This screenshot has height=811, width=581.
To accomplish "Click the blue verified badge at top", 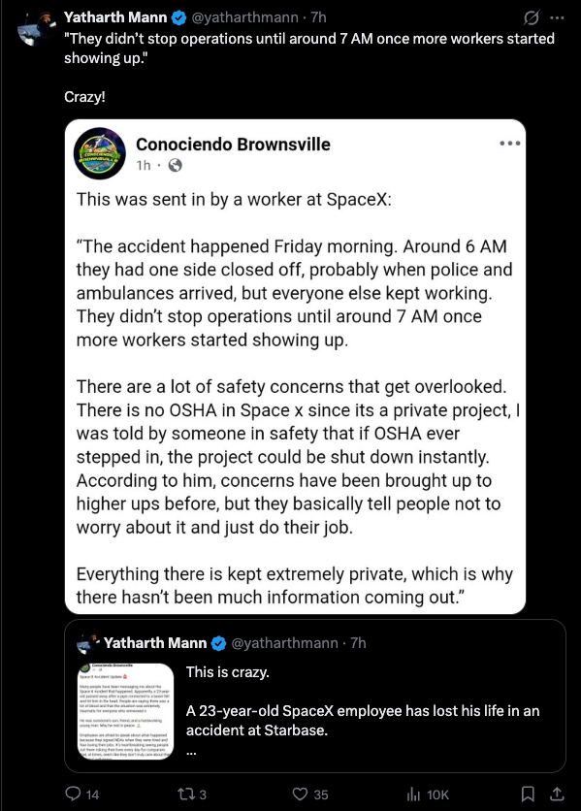I will pyautogui.click(x=178, y=18).
